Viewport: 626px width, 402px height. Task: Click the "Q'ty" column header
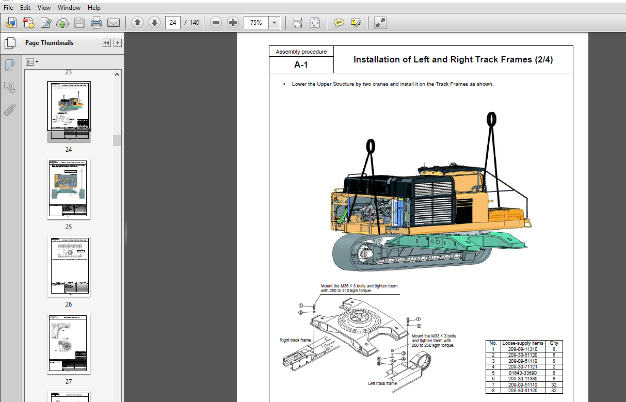[x=554, y=343]
